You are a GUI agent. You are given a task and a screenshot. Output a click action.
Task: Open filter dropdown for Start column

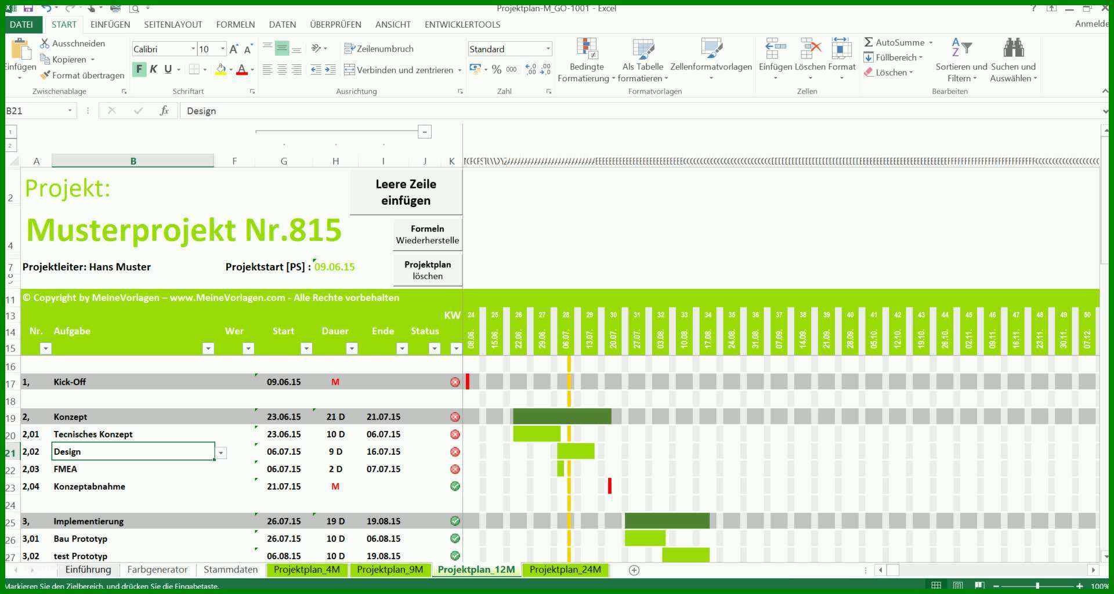(x=306, y=348)
